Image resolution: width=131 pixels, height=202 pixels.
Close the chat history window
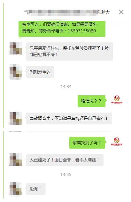[x=121, y=12]
